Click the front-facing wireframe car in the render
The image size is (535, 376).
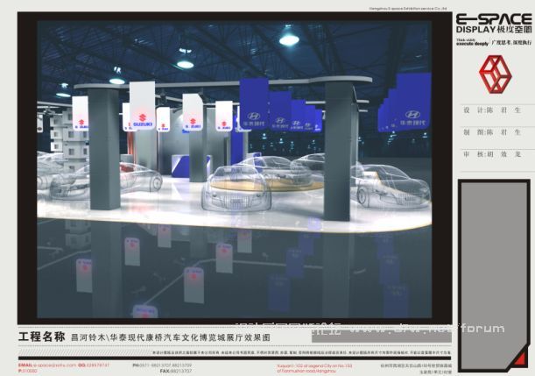tap(236, 188)
